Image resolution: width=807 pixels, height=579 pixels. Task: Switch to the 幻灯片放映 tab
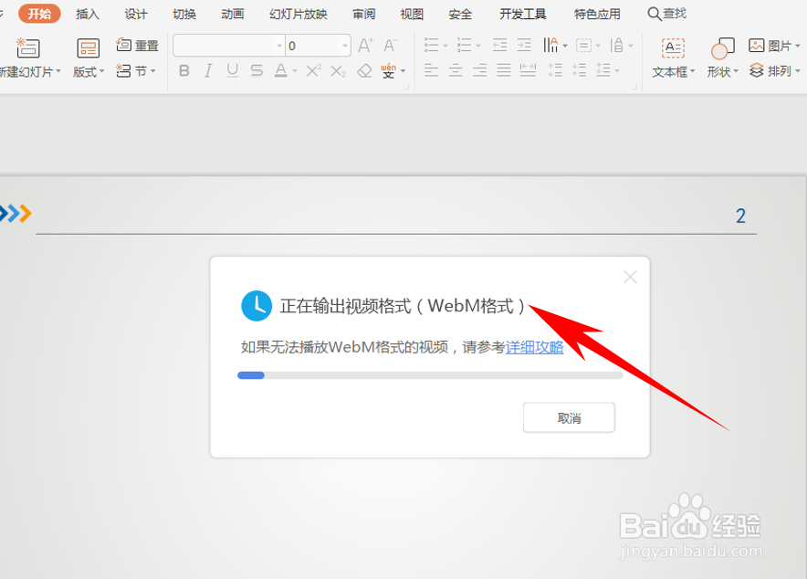pos(299,14)
